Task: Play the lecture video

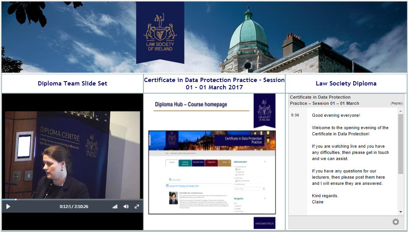Action: (8, 206)
